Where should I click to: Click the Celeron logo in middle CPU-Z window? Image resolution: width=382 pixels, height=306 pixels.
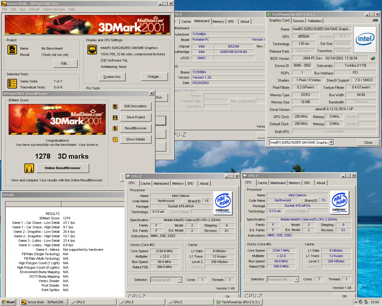click(x=223, y=203)
